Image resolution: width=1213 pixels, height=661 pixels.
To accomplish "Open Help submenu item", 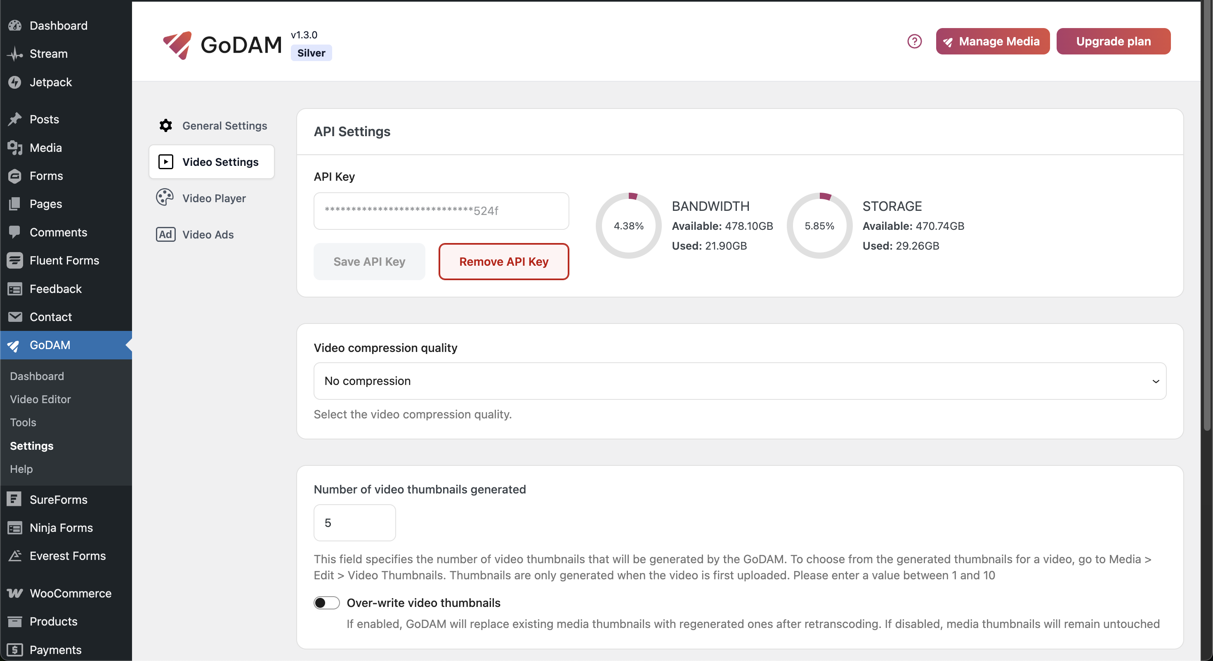I will pos(21,469).
